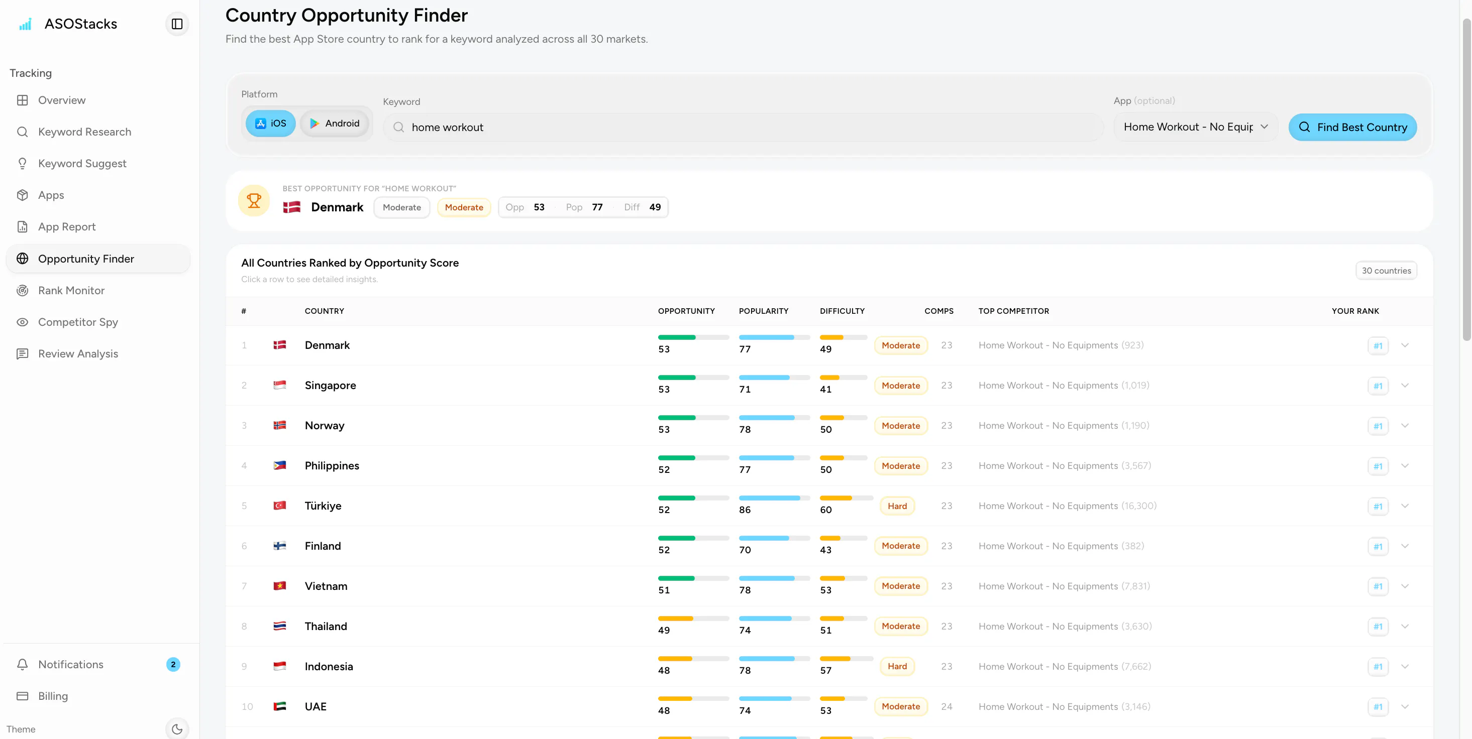
Task: Collapse the sidebar with the panel icon
Action: (x=177, y=24)
